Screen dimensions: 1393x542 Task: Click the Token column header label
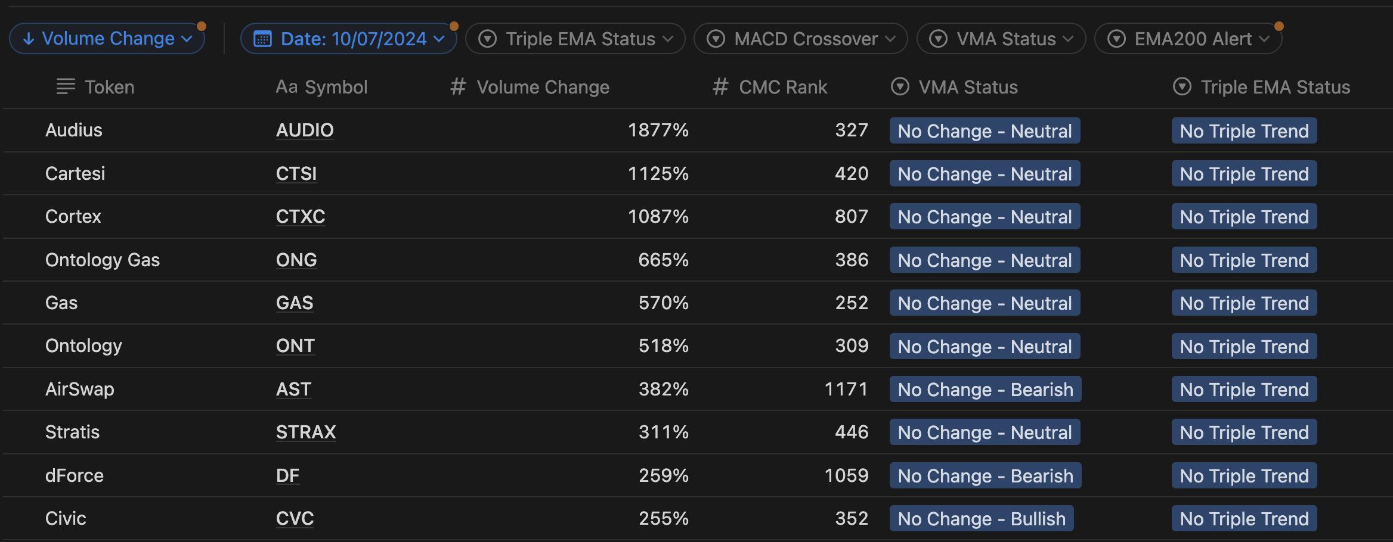[x=109, y=87]
